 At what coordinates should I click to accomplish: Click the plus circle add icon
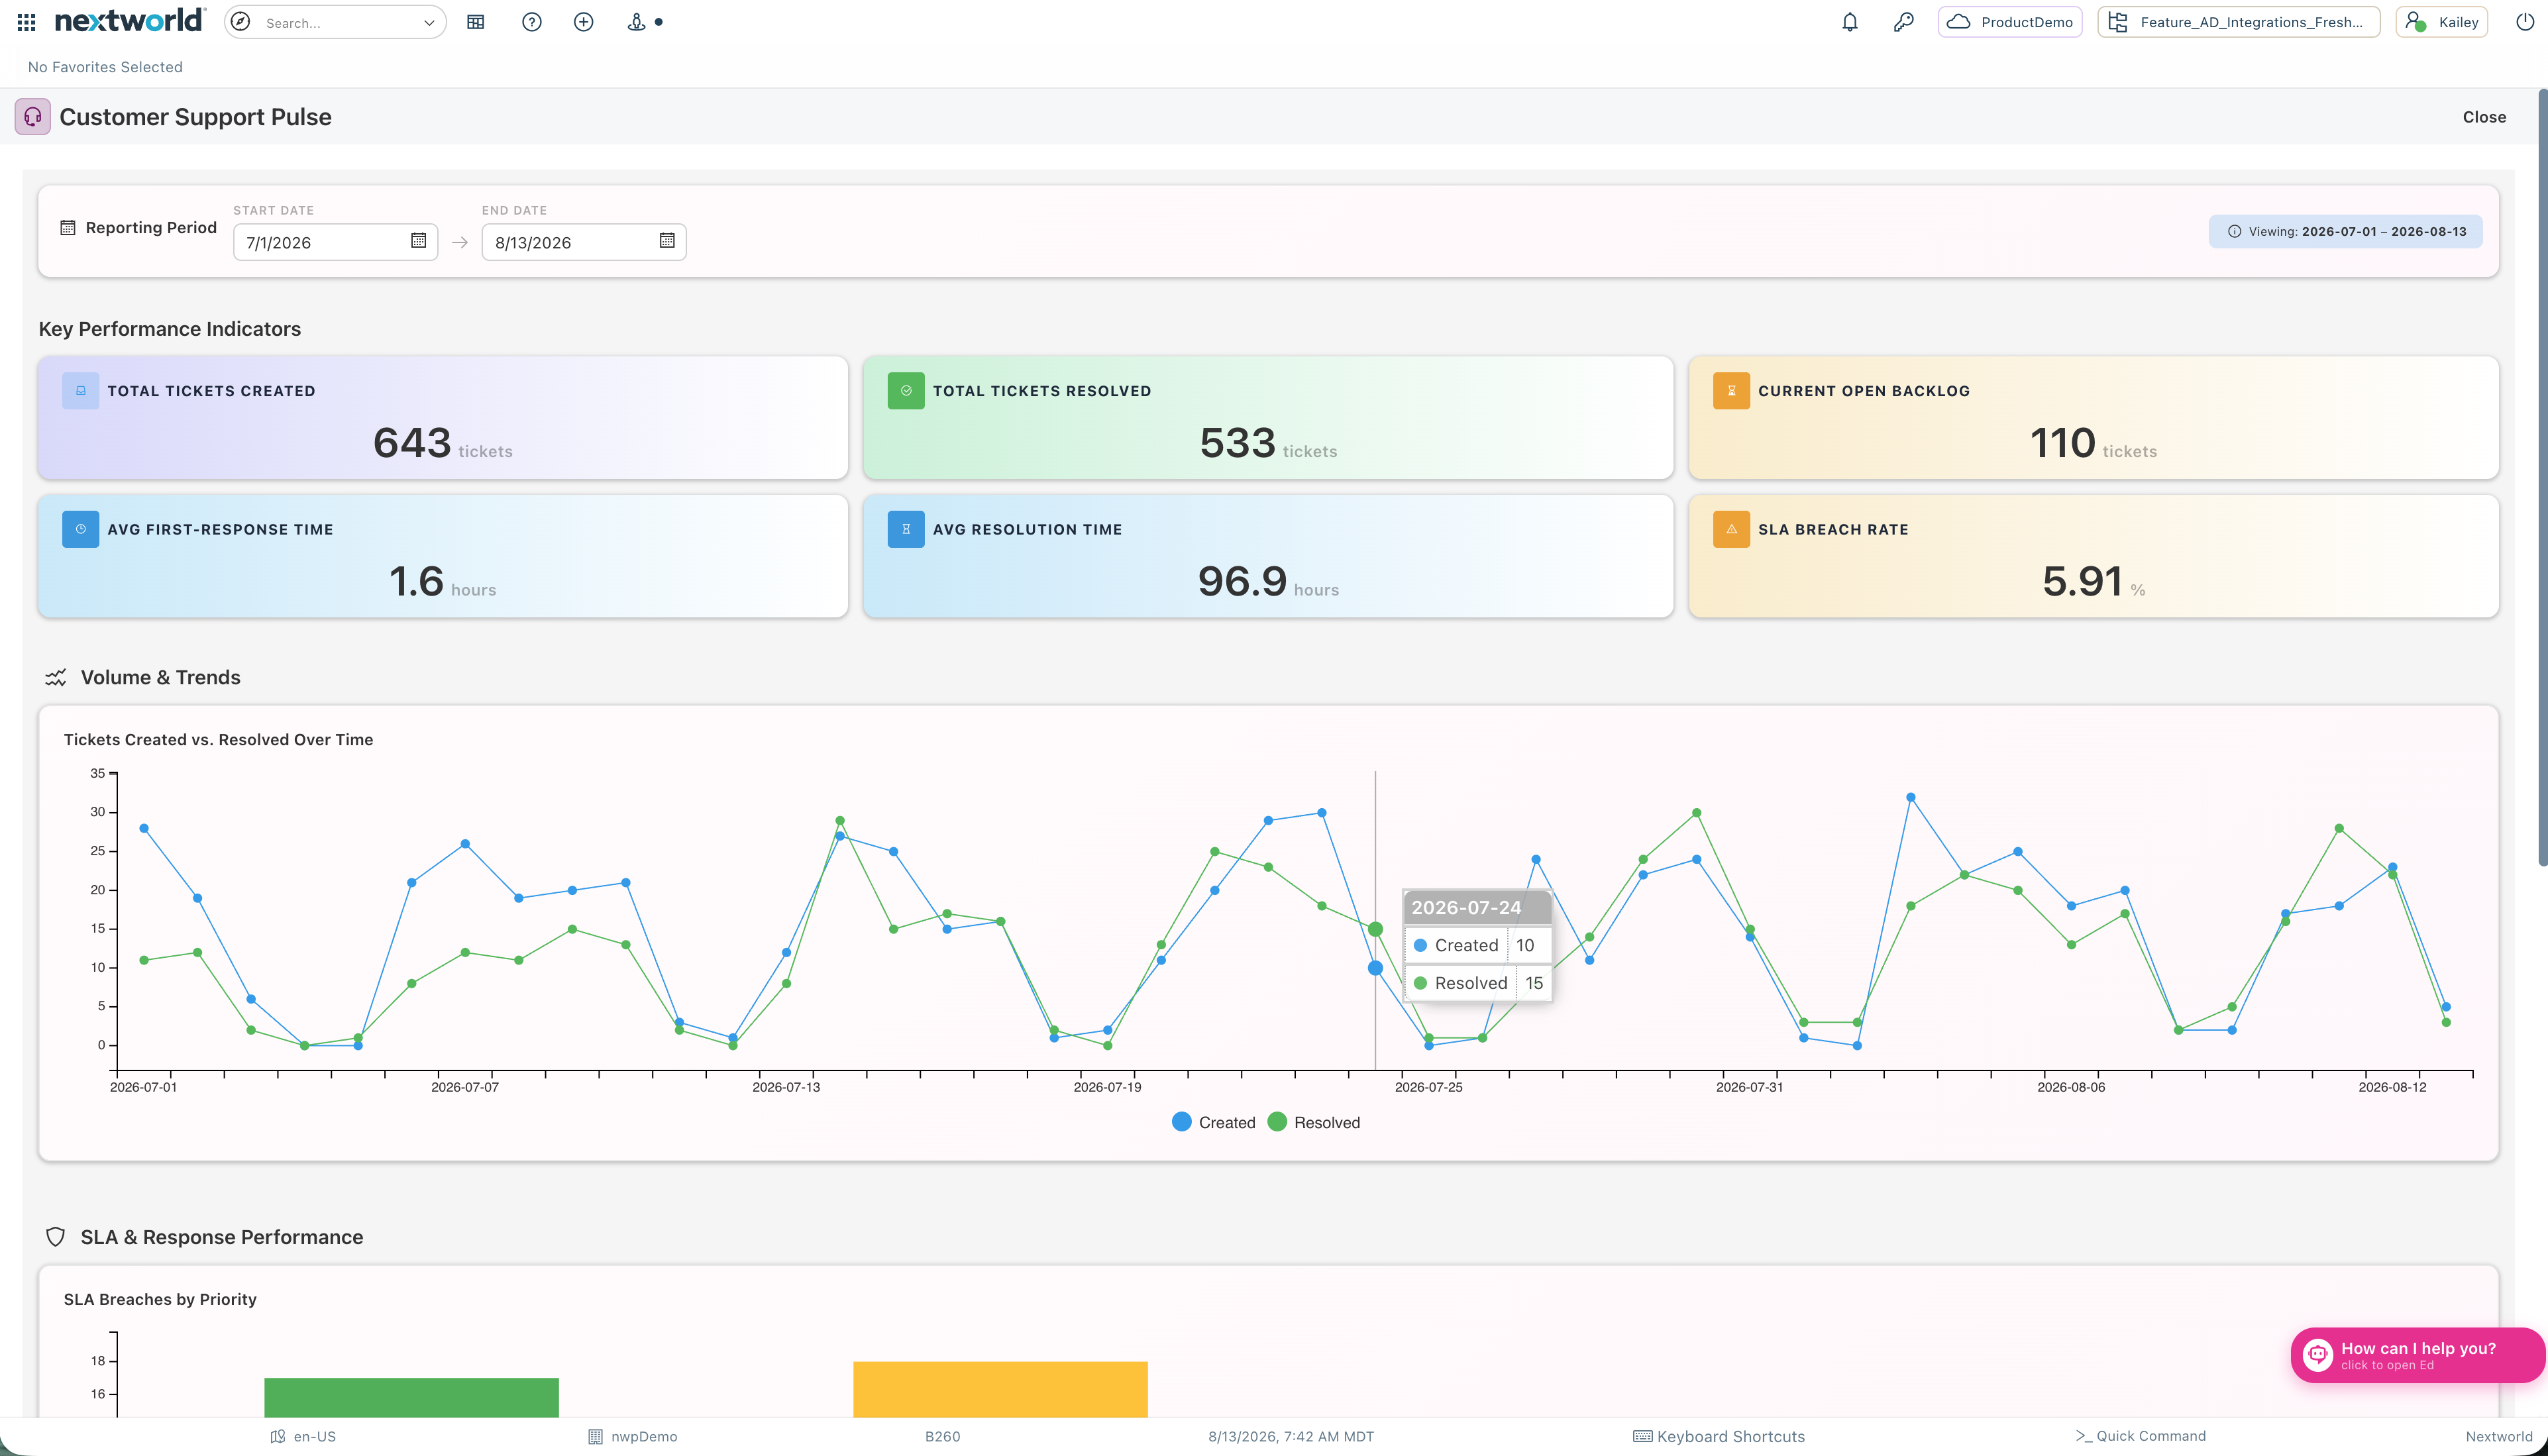(x=584, y=22)
